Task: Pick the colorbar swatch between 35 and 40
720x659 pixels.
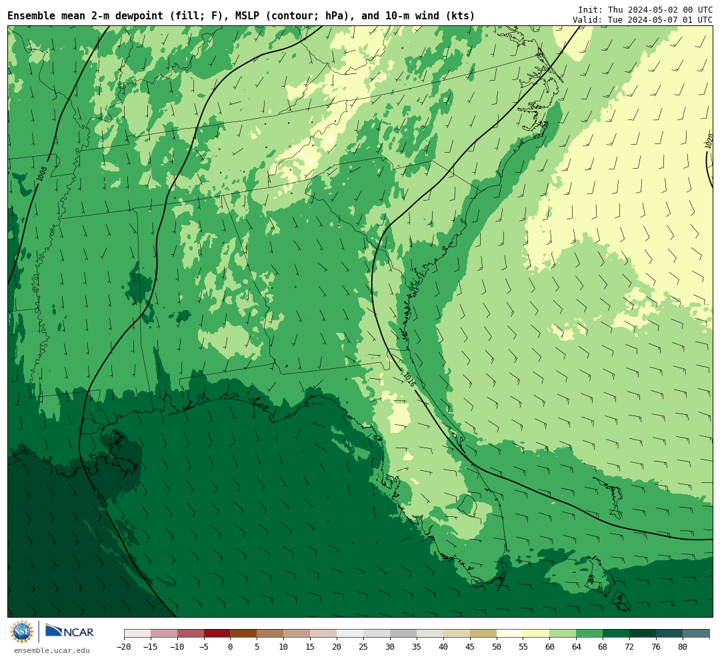Action: click(x=430, y=634)
